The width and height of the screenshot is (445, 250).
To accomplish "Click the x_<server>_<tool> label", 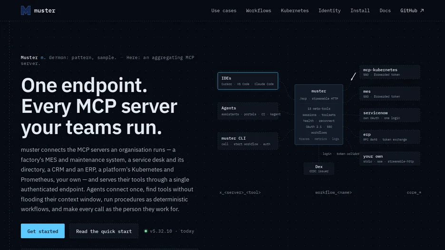I will pyautogui.click(x=240, y=193).
